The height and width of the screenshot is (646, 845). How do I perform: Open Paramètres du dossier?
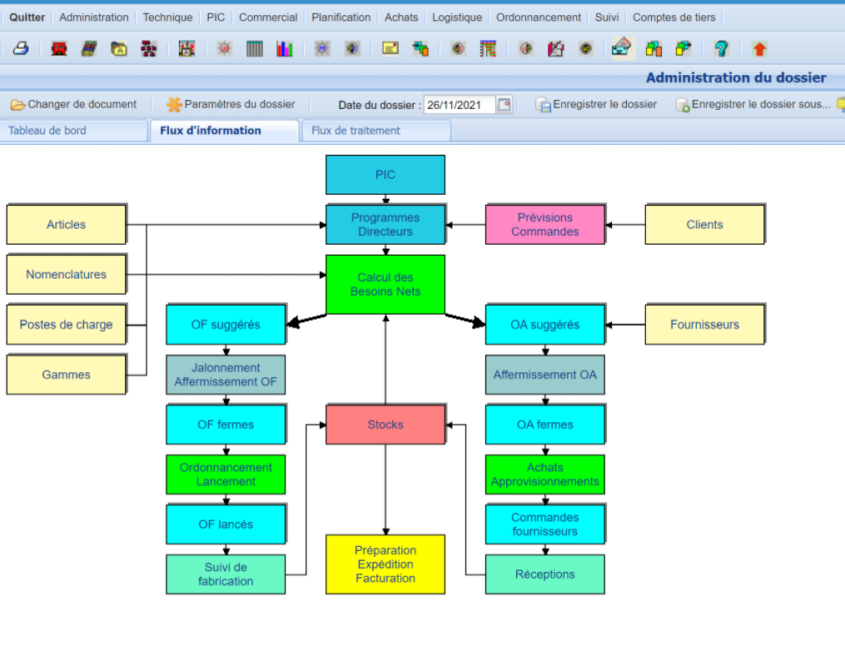tap(231, 105)
